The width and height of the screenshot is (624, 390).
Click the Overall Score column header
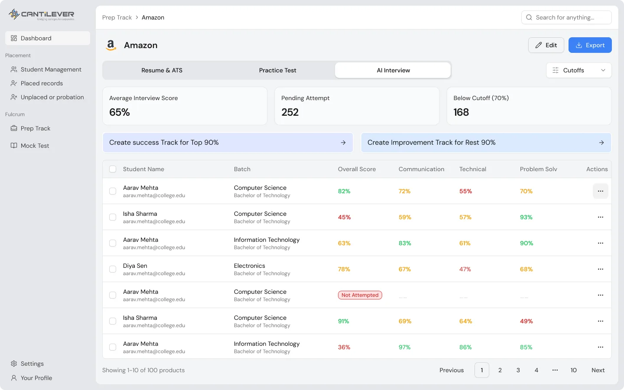pos(357,169)
